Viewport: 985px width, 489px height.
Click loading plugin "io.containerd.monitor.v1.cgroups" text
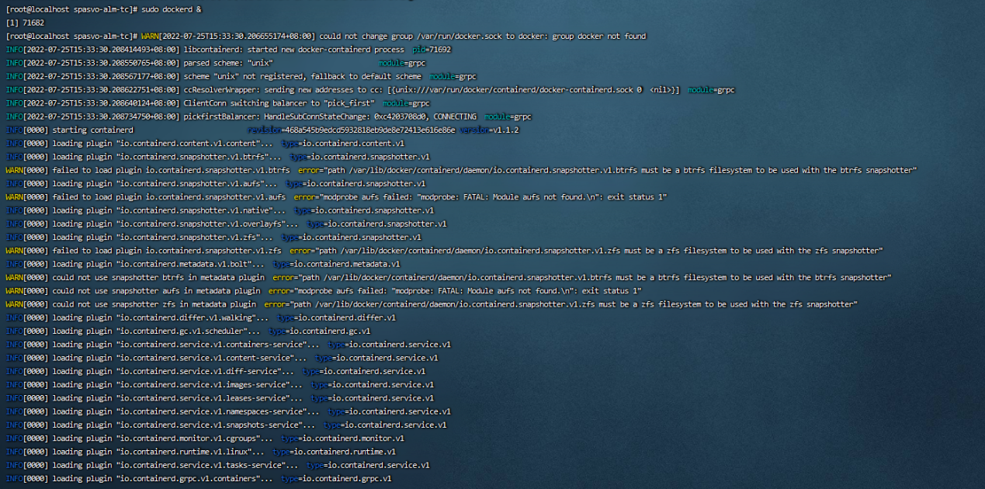pyautogui.click(x=162, y=438)
